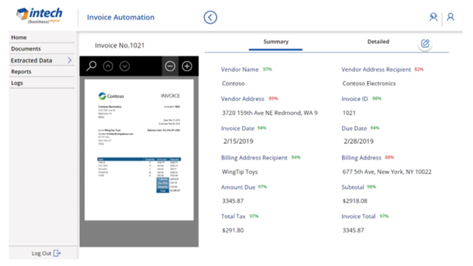Click the Total Tax value $291.80
The height and width of the screenshot is (266, 473).
[x=233, y=230]
